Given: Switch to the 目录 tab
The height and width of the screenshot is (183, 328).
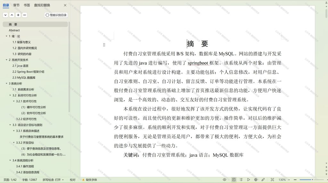Looking at the screenshot, I should point(6,5).
